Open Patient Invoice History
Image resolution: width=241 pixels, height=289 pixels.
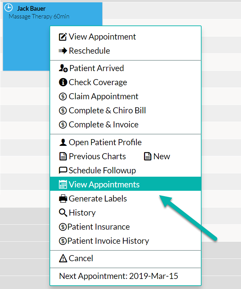(108, 241)
